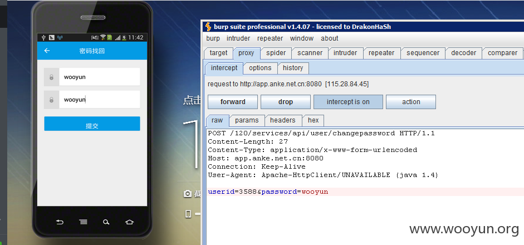The image size is (524, 245).
Task: Open the comparer tab
Action: pos(502,53)
